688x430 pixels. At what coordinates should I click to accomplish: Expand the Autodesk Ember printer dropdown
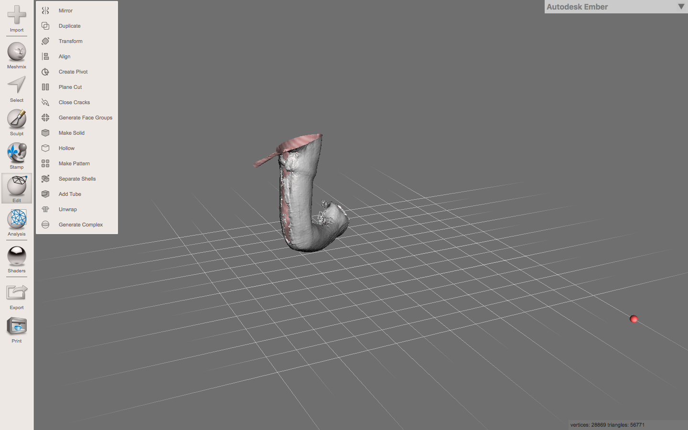tap(681, 7)
